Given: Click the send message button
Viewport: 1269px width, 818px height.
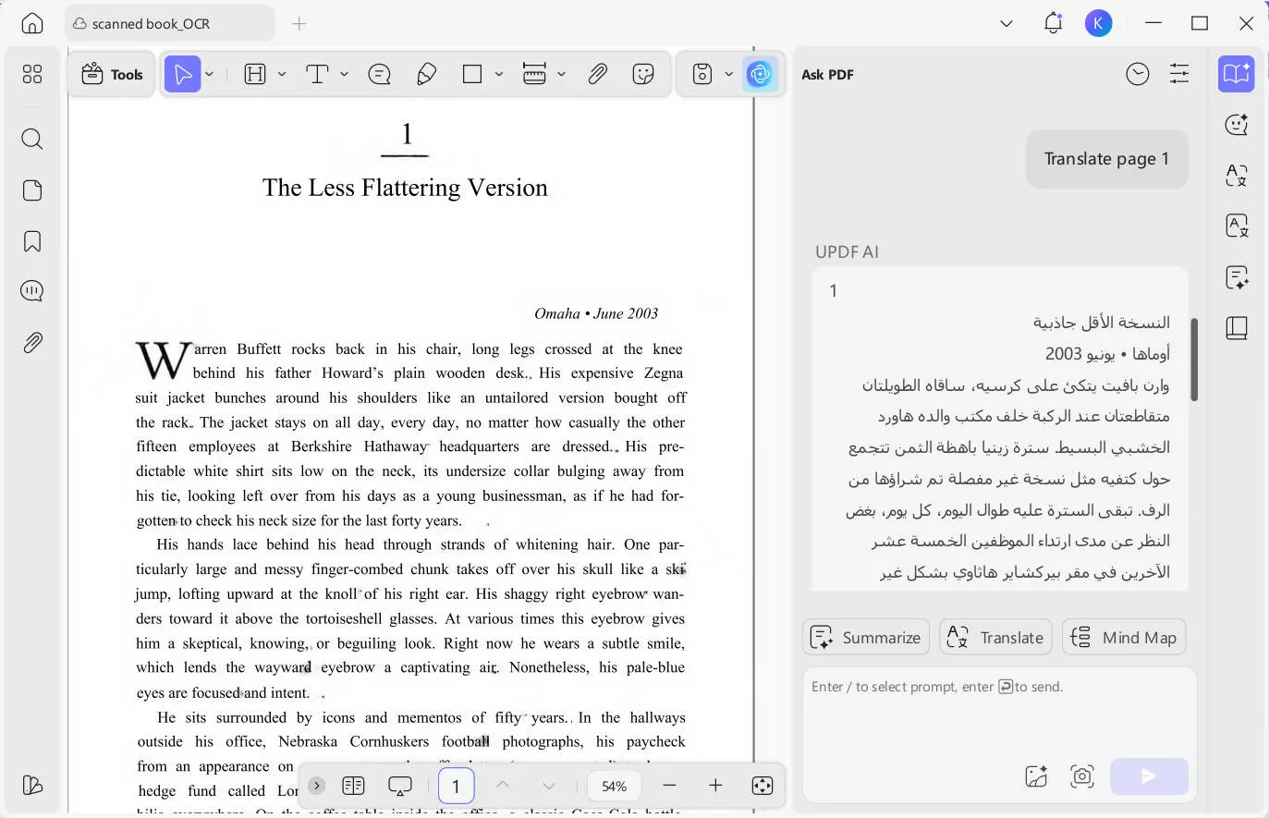Looking at the screenshot, I should [1149, 776].
